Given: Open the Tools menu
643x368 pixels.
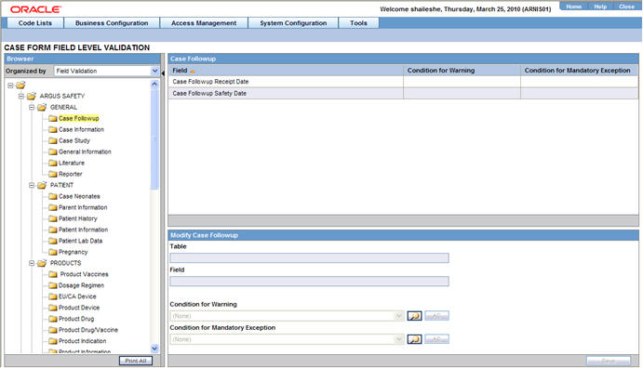Looking at the screenshot, I should point(358,23).
